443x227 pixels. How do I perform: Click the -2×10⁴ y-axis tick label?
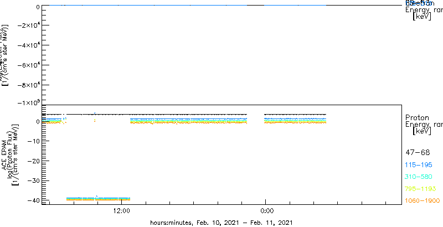pos(29,25)
